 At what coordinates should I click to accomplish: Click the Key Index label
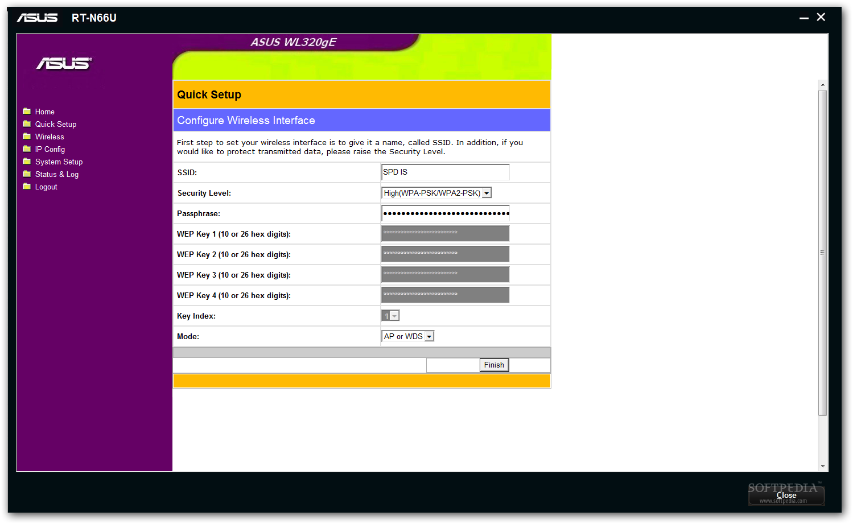point(196,316)
